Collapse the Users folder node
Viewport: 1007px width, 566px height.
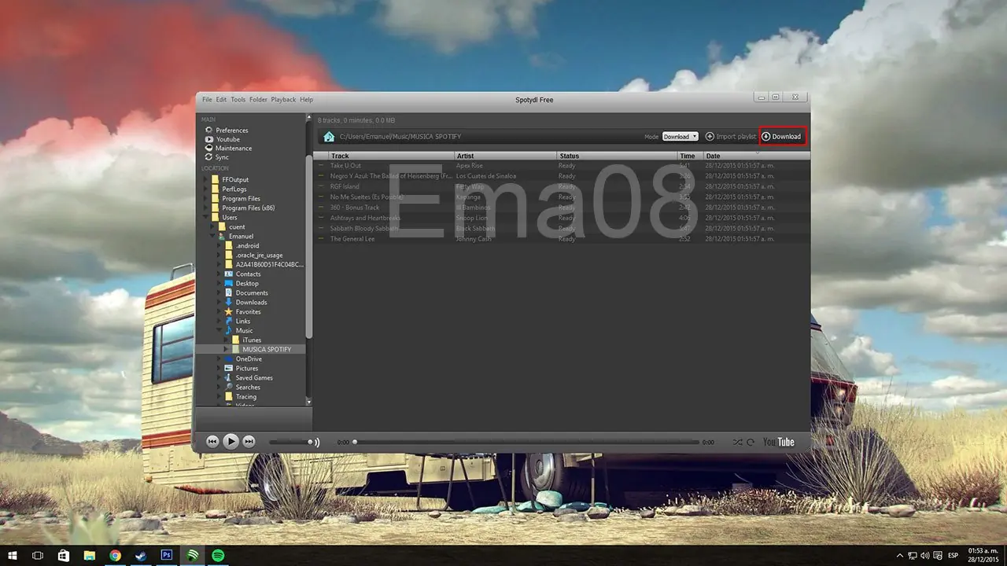(x=207, y=218)
